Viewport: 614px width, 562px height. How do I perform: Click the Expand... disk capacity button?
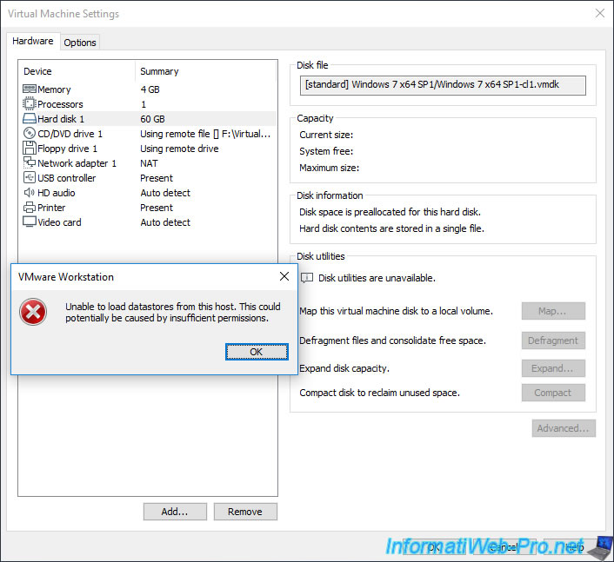coord(553,368)
